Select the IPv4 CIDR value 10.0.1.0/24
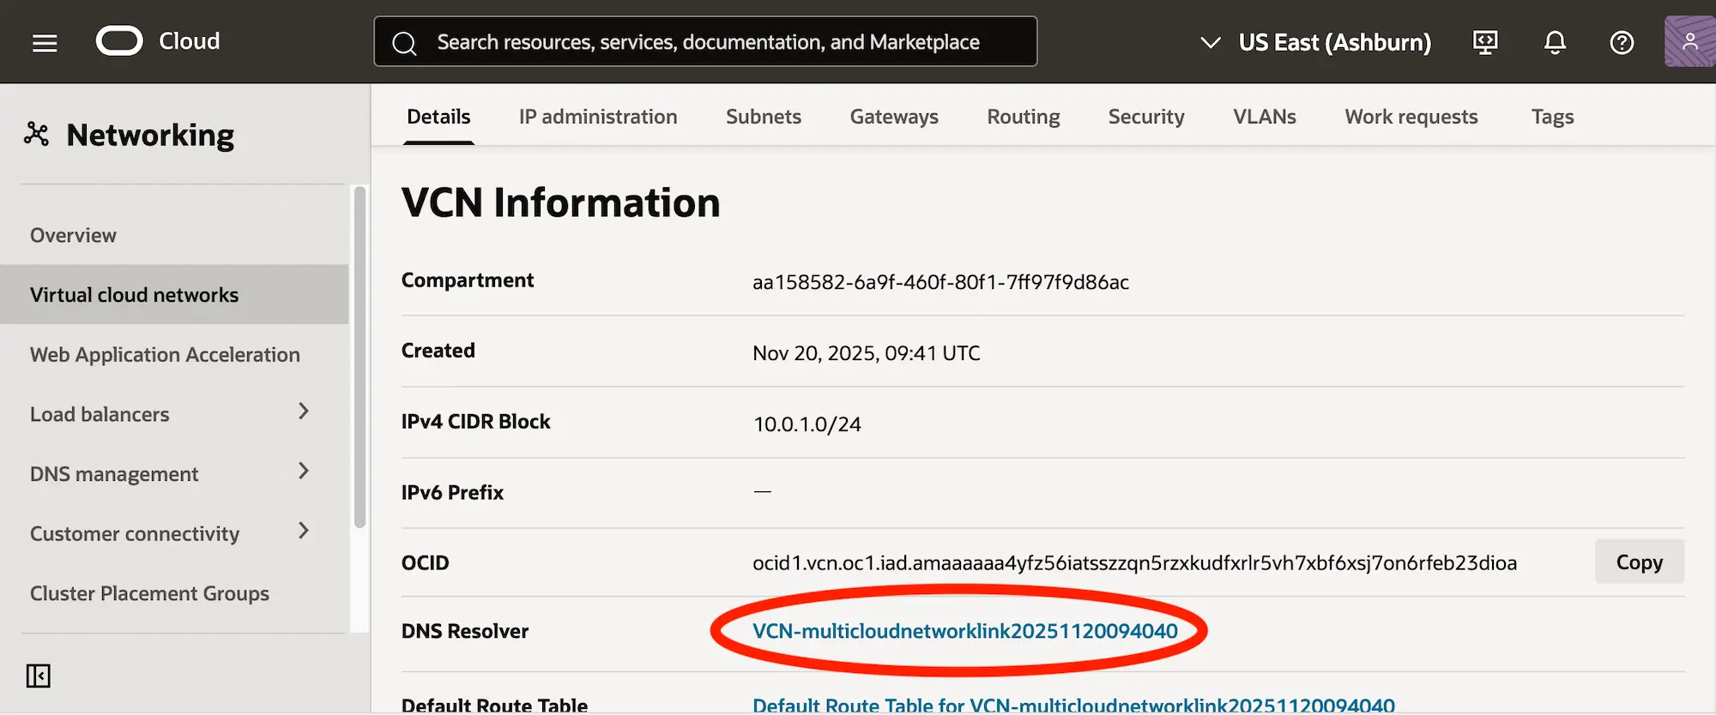Viewport: 1716px width, 715px height. (807, 424)
